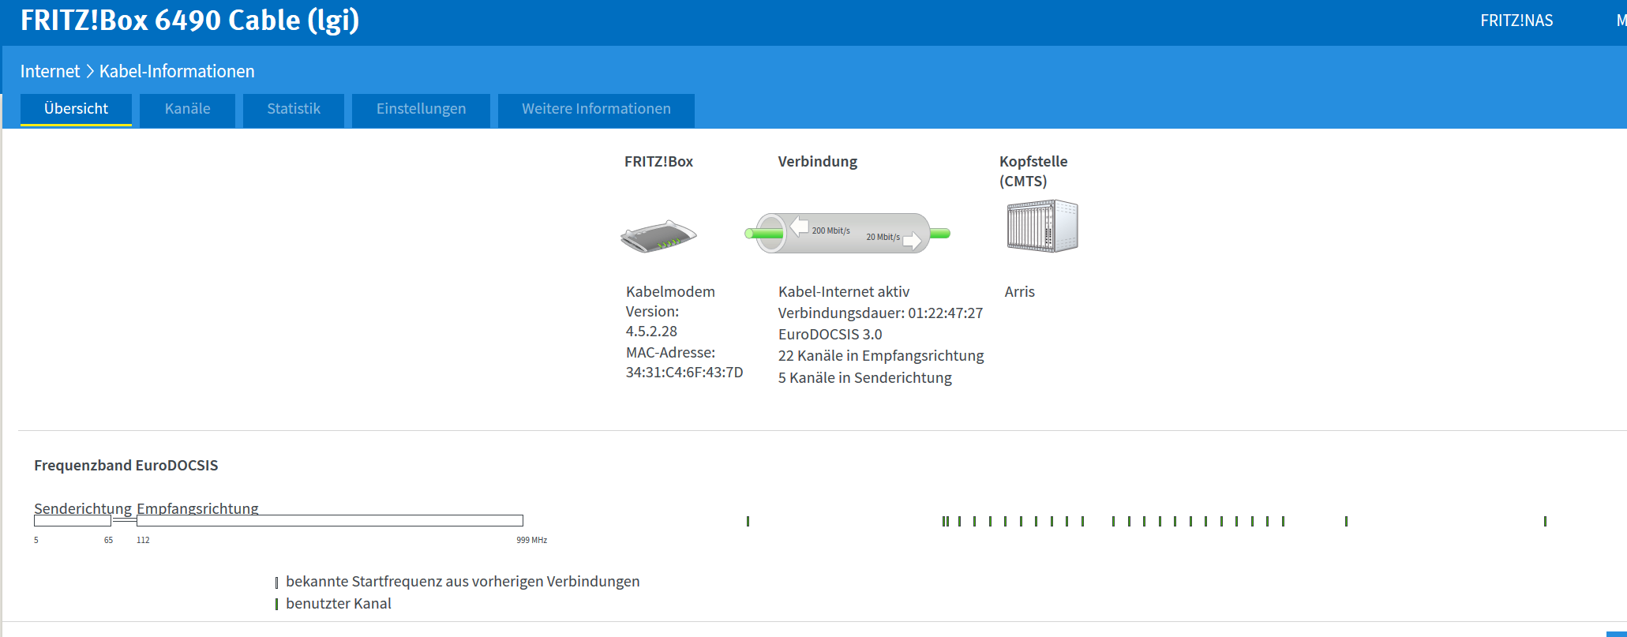
Task: Click the 200 Mbit/s download arrow
Action: tap(800, 227)
